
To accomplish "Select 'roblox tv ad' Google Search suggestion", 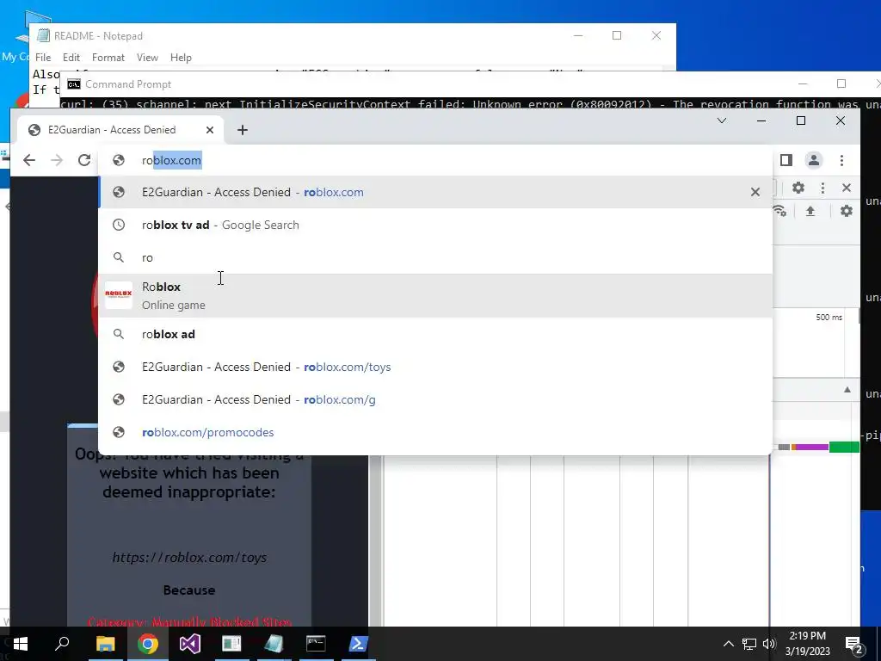I will pos(435,225).
